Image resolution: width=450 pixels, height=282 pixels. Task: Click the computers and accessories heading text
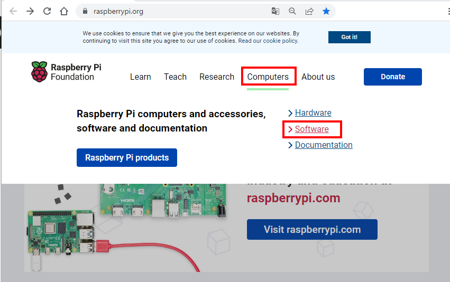coord(171,121)
